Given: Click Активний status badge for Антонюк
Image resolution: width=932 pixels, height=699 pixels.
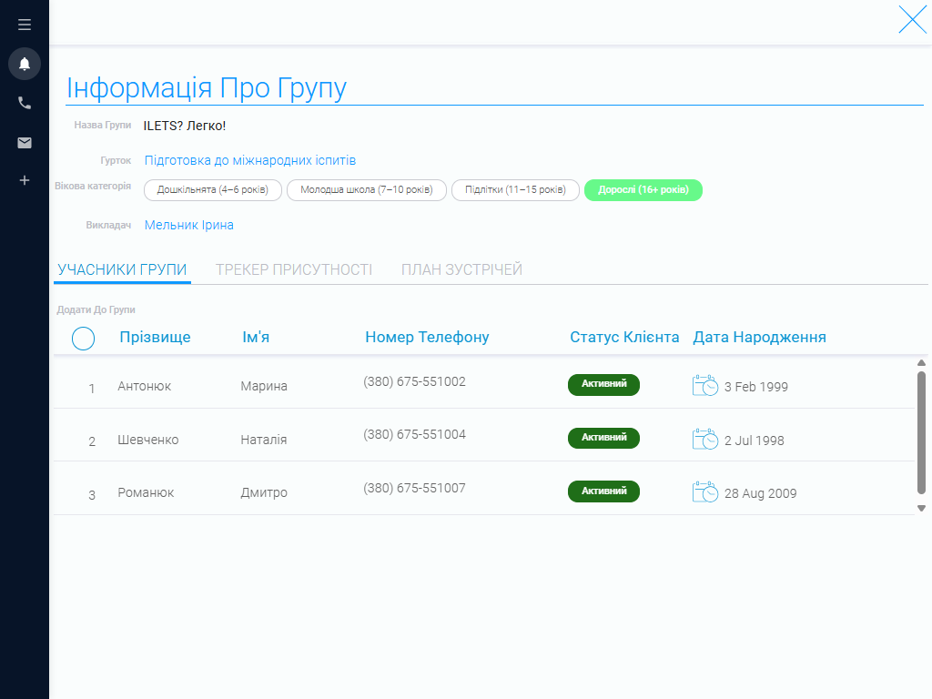Looking at the screenshot, I should [604, 385].
